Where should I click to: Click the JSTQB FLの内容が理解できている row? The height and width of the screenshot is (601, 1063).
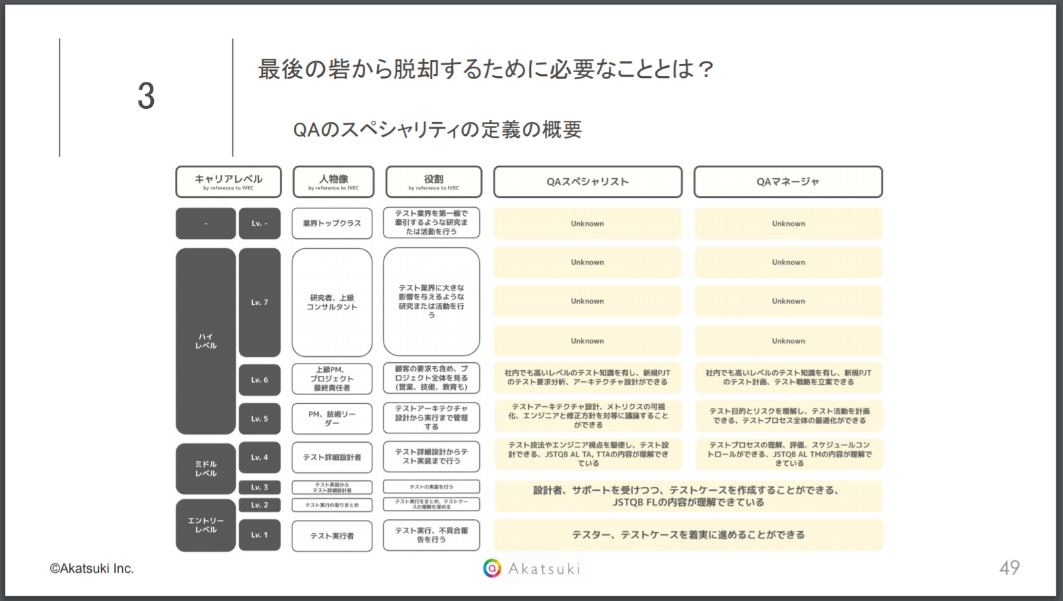[688, 496]
